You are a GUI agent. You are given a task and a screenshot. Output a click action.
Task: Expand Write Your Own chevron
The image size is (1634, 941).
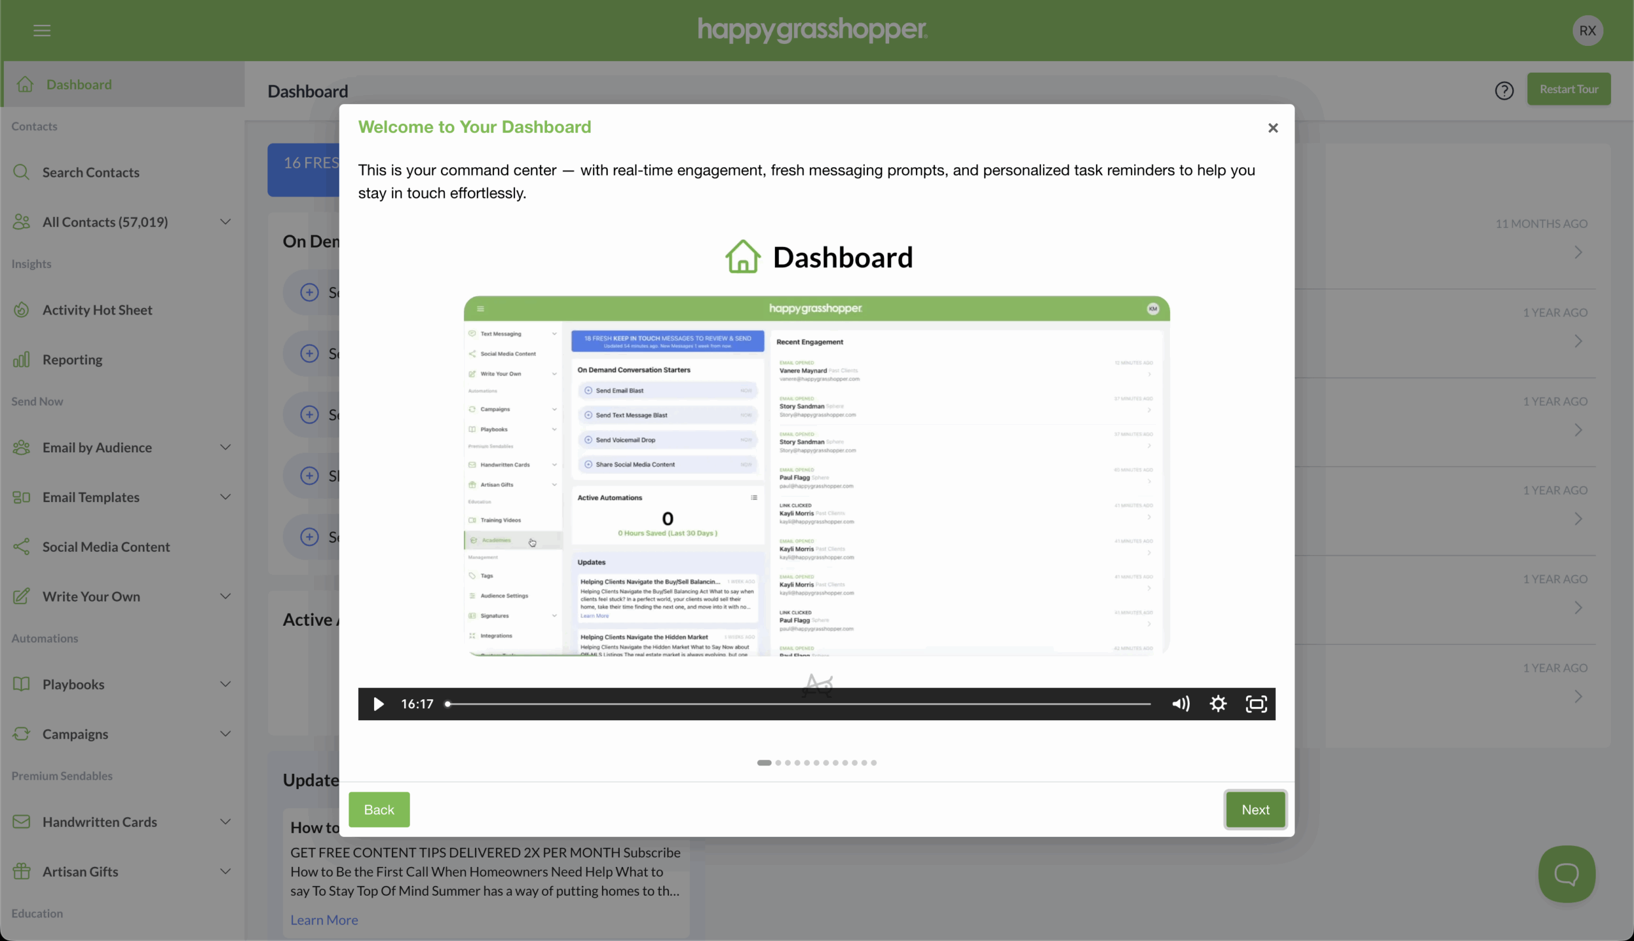(225, 596)
